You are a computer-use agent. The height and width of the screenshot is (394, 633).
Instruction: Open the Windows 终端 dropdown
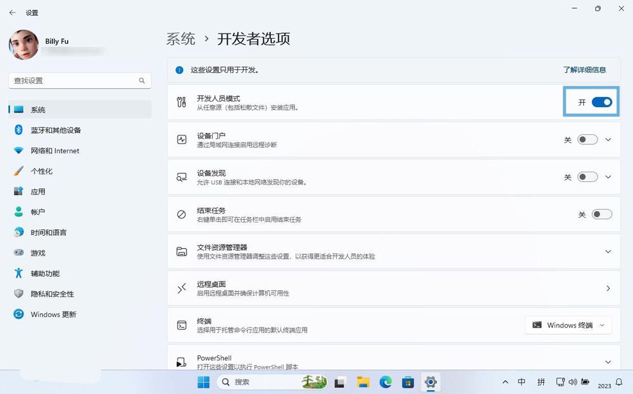point(568,325)
